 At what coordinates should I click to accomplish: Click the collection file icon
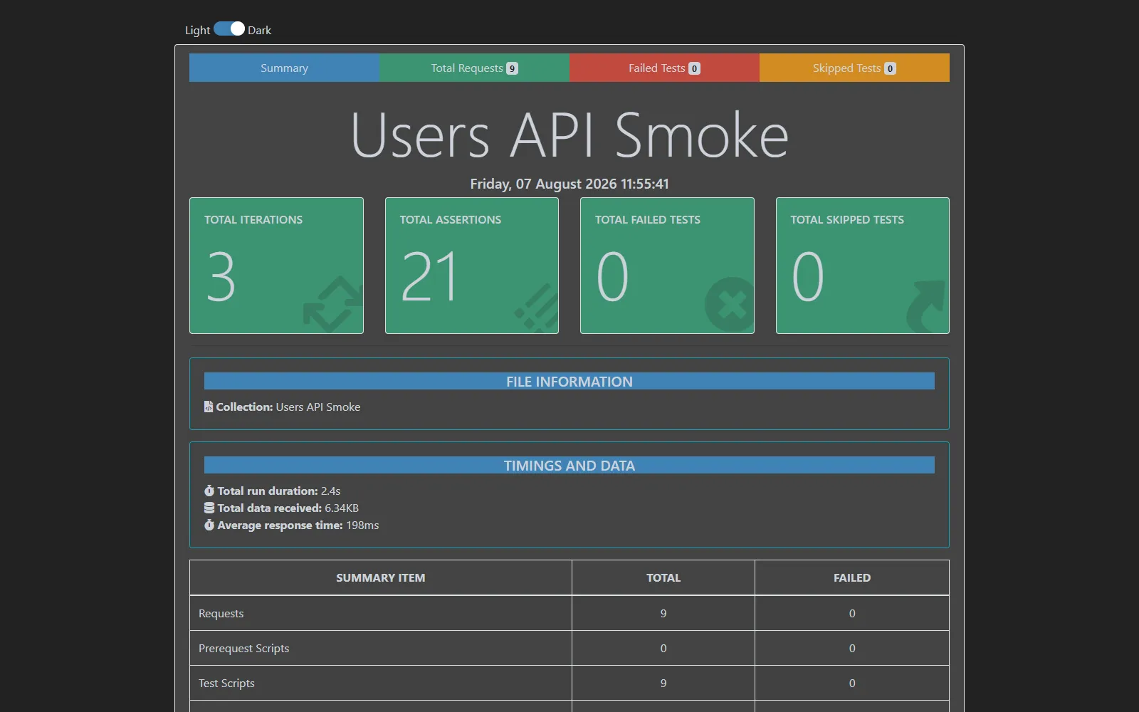click(209, 407)
